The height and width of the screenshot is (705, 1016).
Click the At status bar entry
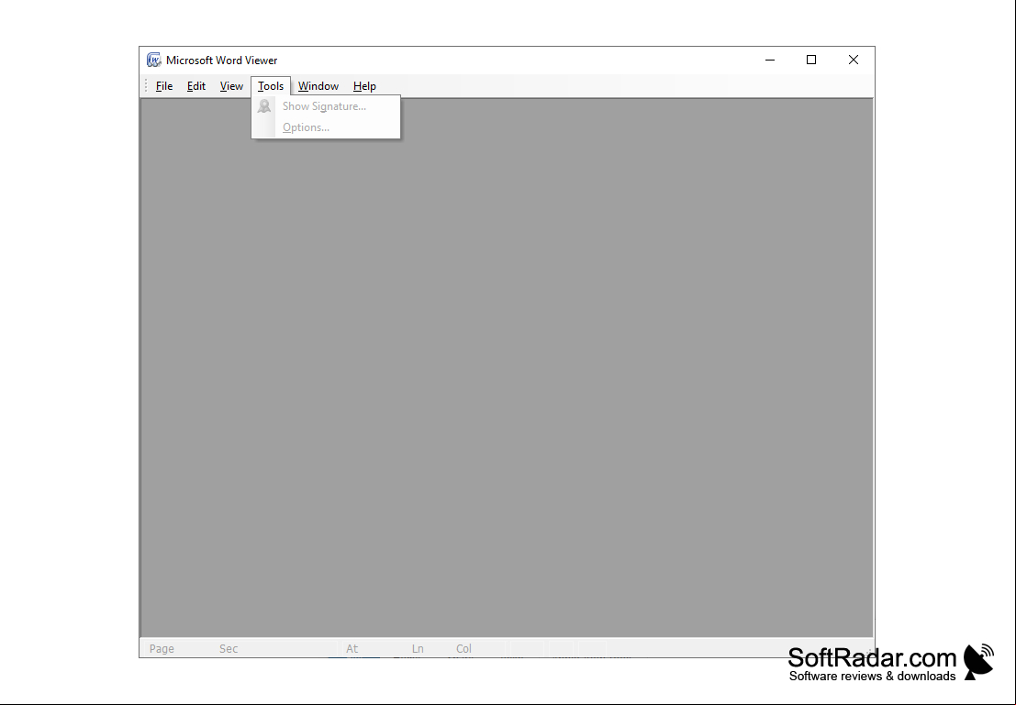tap(352, 649)
